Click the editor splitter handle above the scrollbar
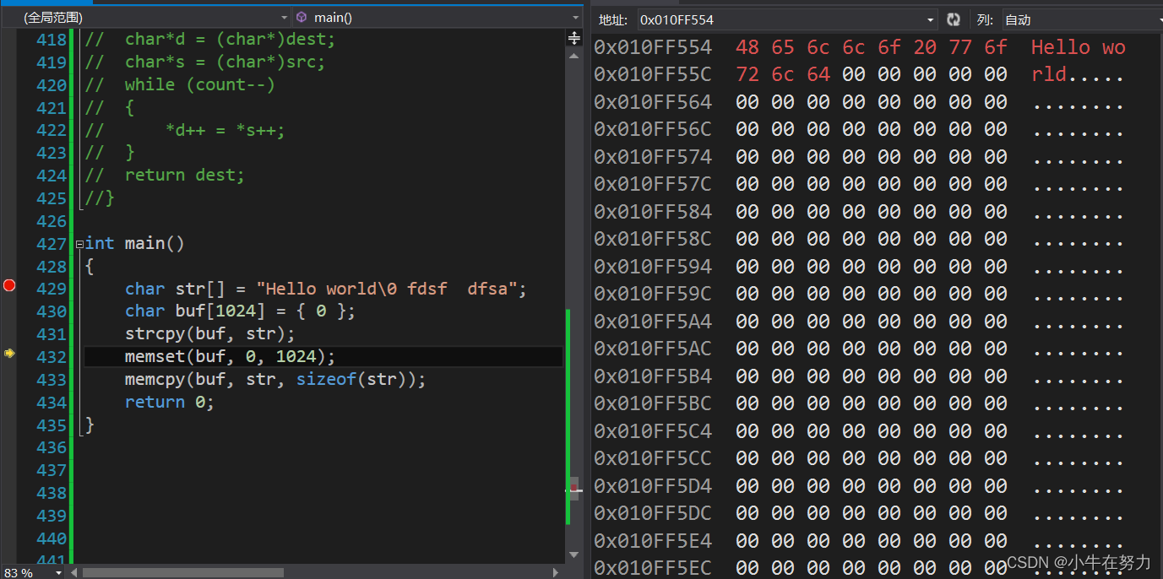The image size is (1163, 579). [573, 37]
